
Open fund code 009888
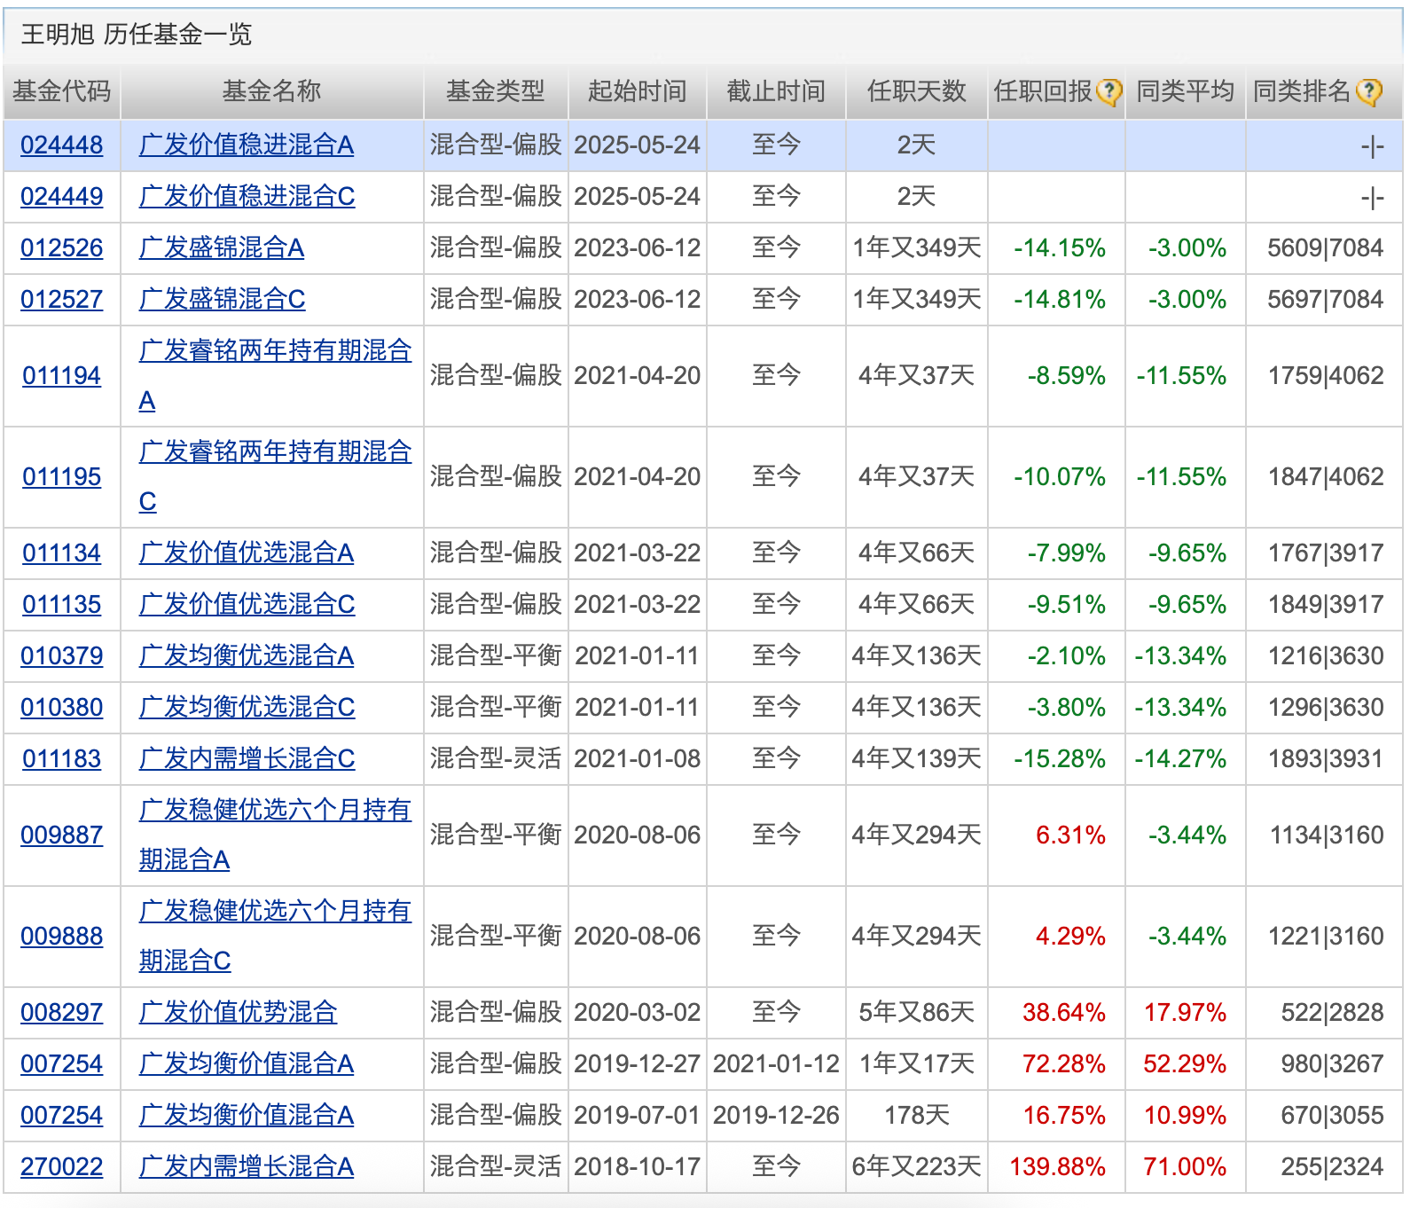[x=62, y=937]
